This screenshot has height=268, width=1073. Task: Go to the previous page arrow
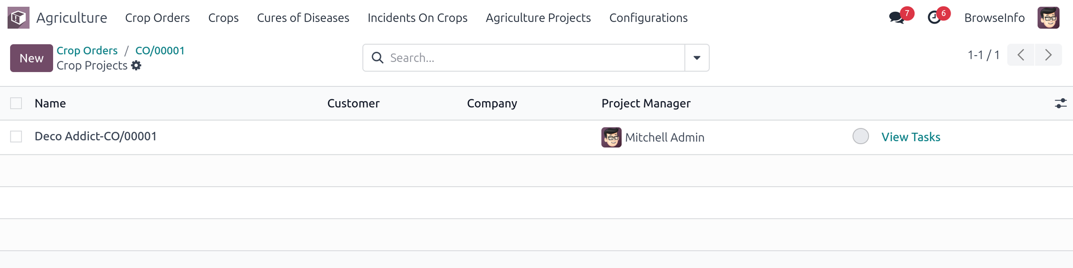click(x=1020, y=55)
